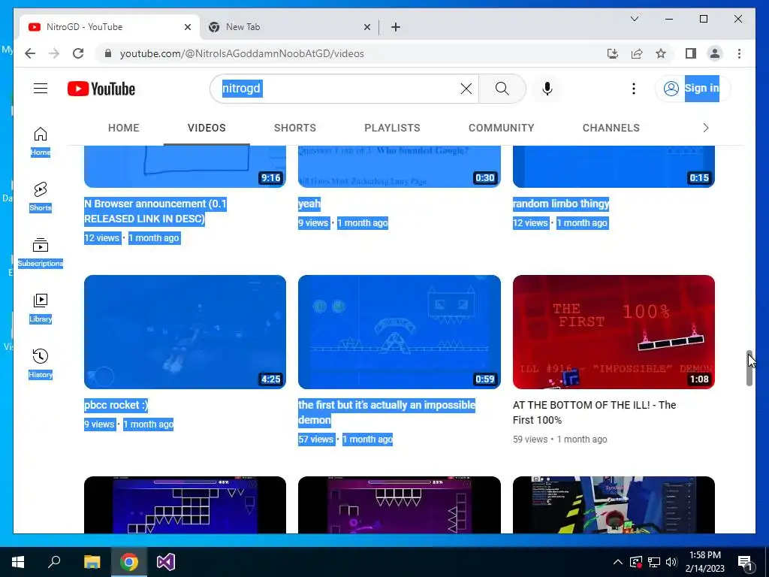View site info lock icon
Screen dimensions: 769x577
(x=108, y=53)
